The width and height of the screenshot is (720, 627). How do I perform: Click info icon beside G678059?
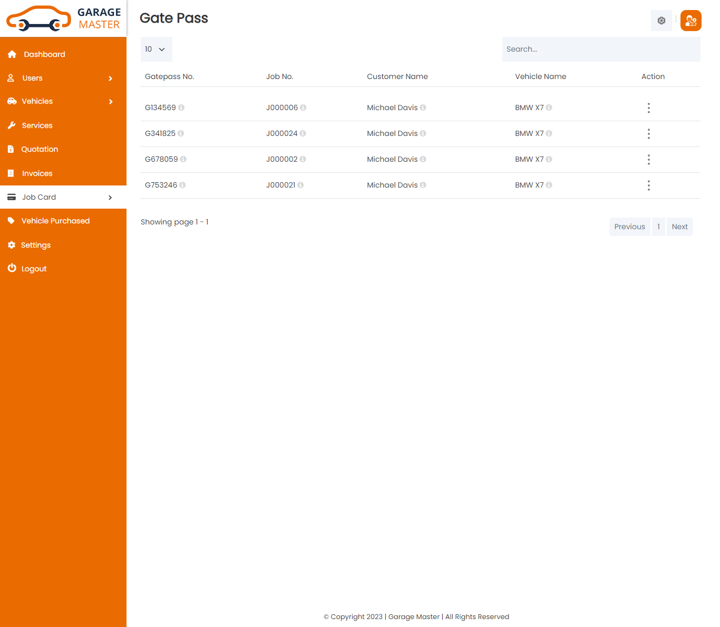183,160
